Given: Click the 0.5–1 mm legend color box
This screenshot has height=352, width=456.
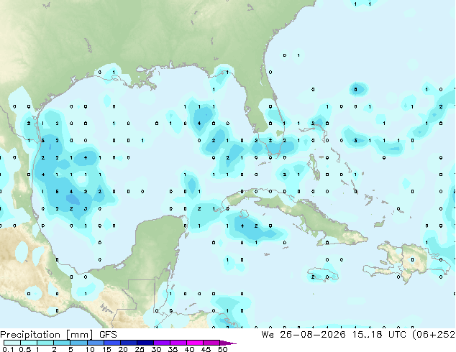Looking at the screenshot, I should coord(29,343).
